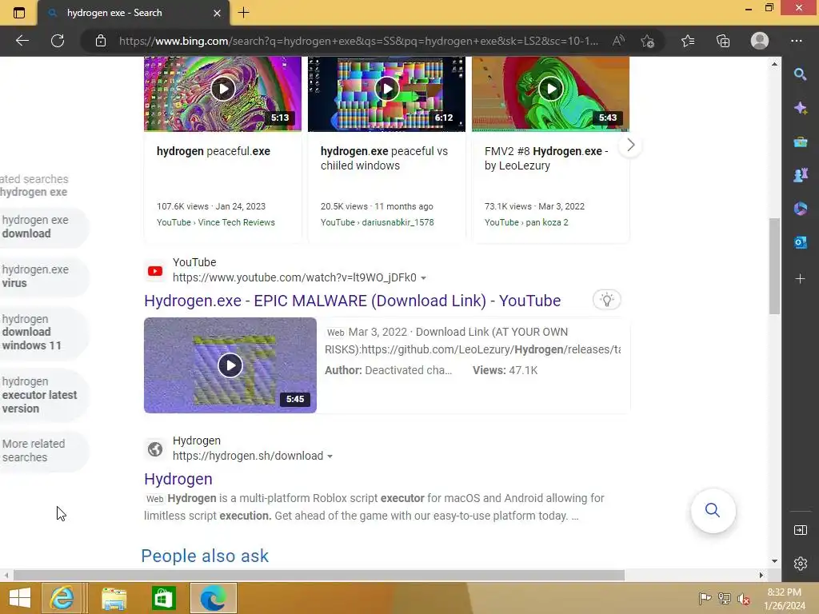
Task: Open the tab actions menu icon
Action: 19,13
